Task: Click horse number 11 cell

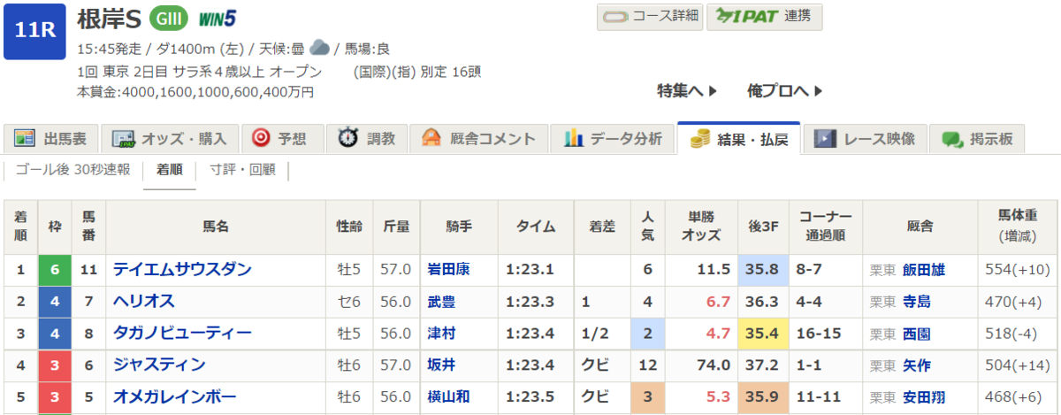Action: (x=88, y=269)
